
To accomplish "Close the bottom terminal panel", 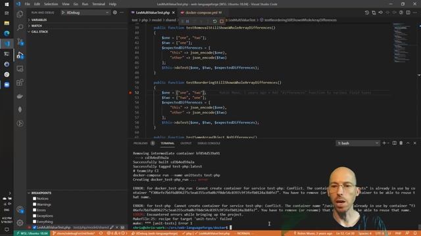I will [x=415, y=143].
